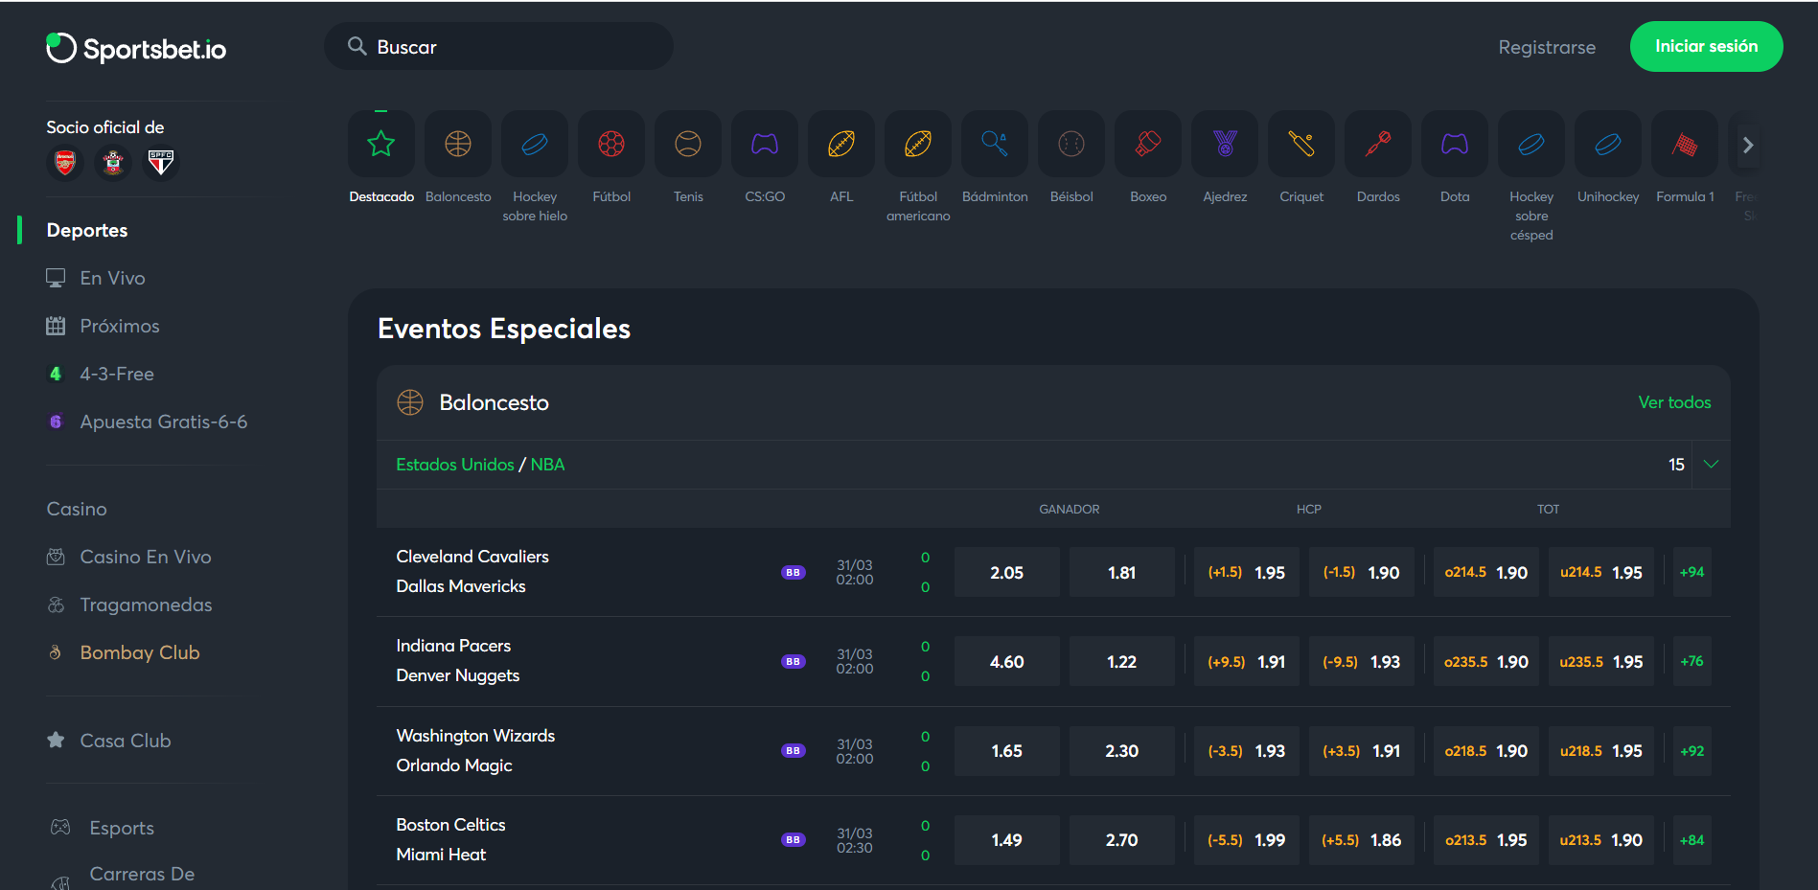
Task: Open the São Paulo FC partner badge
Action: 161,163
